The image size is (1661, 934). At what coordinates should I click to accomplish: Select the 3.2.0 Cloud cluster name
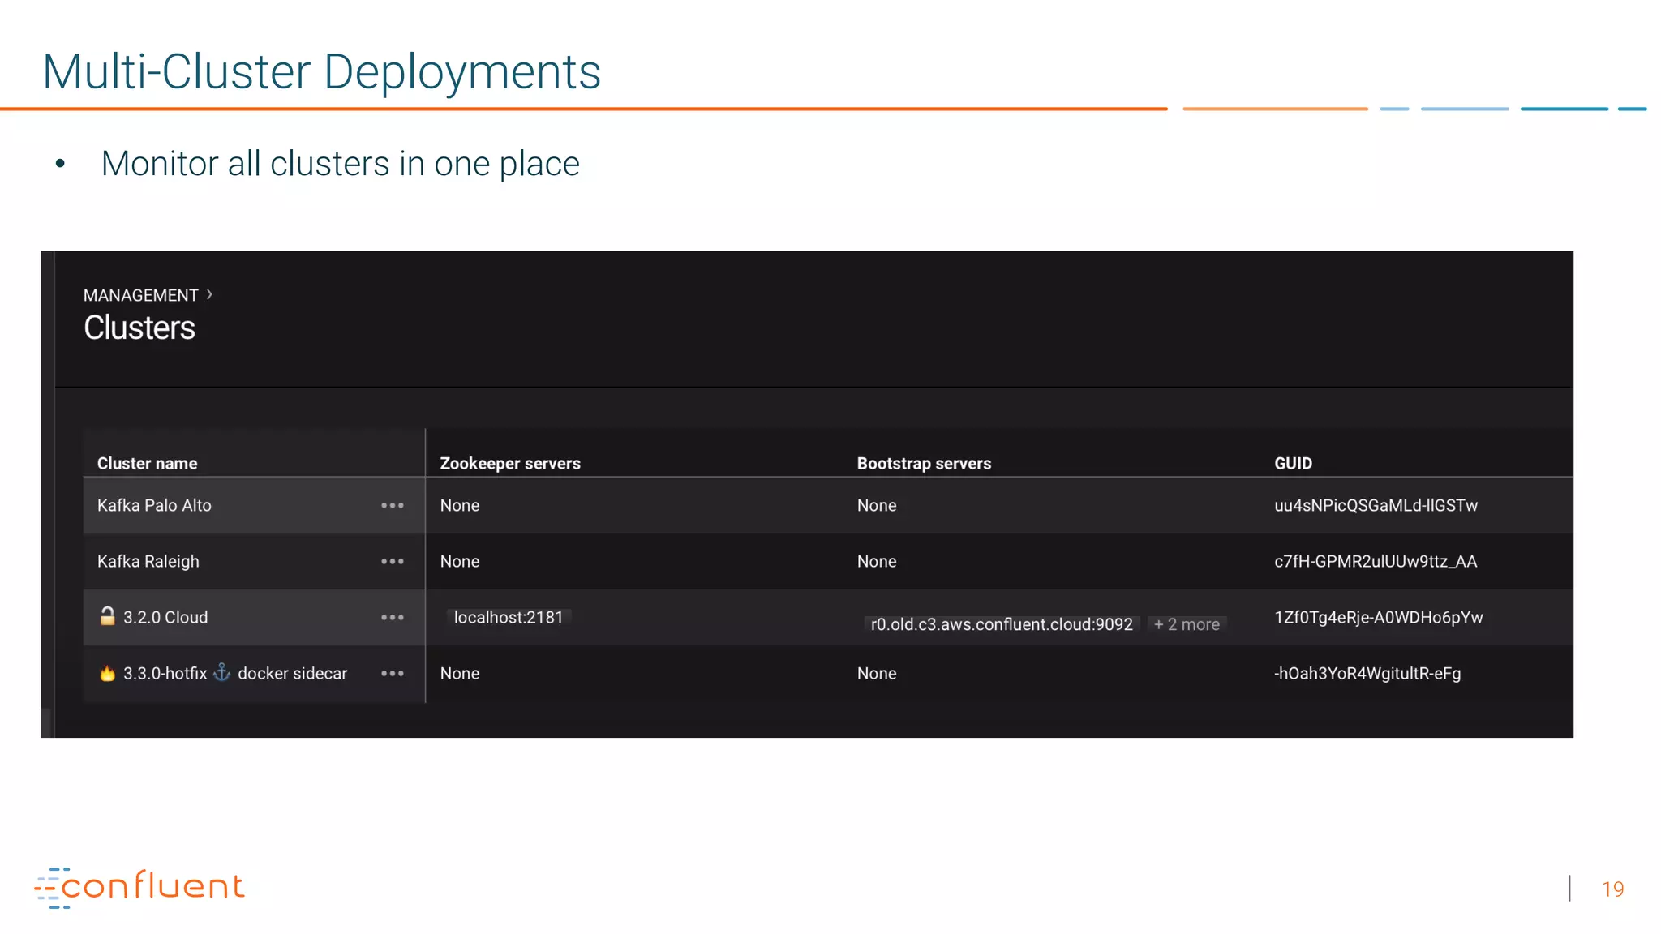point(165,617)
